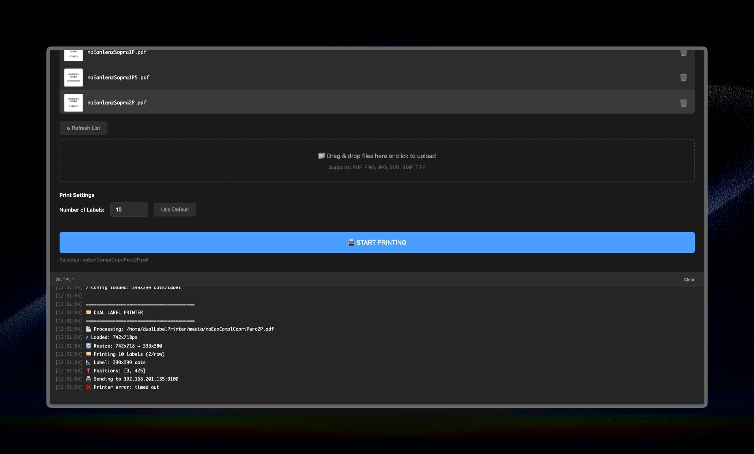
Task: Click 'Printing 10 labels (2/row)' log line
Action: click(x=110, y=354)
